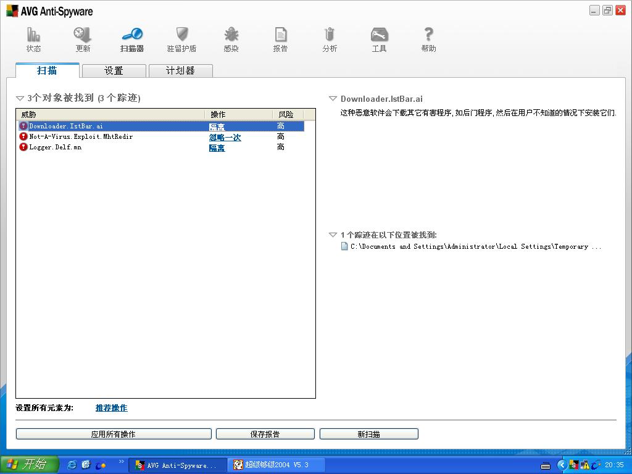Select the Not-A-Virus.Exploit.MhtRedir threat row
The height and width of the screenshot is (474, 632).
[x=160, y=136]
